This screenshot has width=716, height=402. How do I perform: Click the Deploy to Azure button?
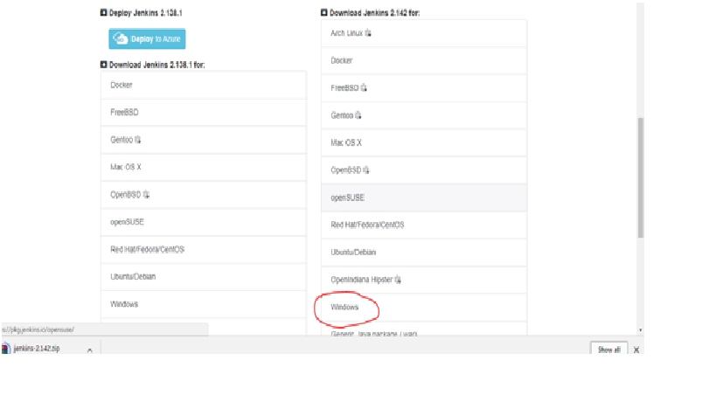pyautogui.click(x=147, y=38)
